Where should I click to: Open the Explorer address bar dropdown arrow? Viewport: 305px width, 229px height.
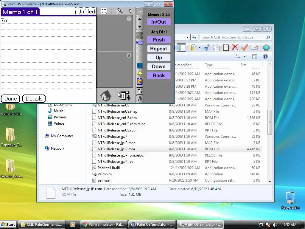[187, 37]
